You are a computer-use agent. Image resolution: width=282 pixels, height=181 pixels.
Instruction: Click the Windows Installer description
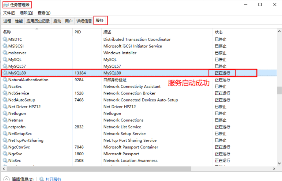[120, 53]
